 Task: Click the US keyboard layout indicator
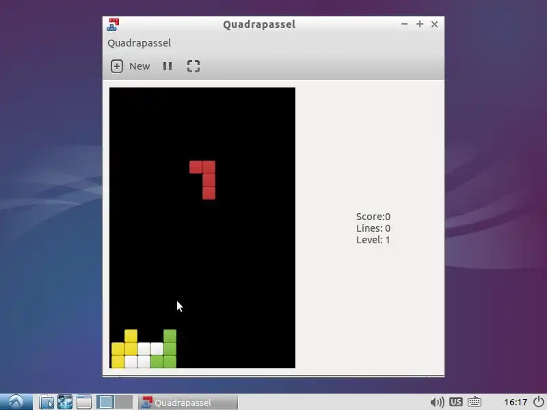coord(455,402)
